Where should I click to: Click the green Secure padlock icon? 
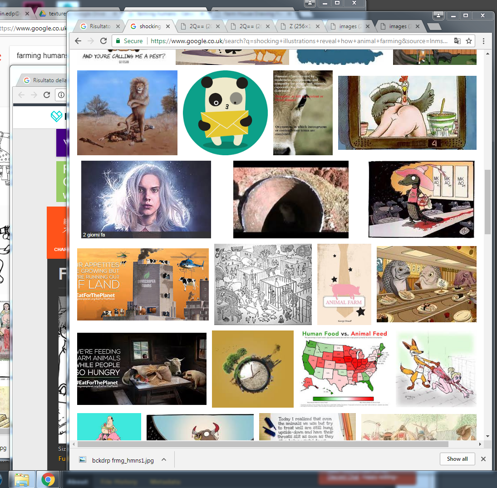(x=118, y=41)
